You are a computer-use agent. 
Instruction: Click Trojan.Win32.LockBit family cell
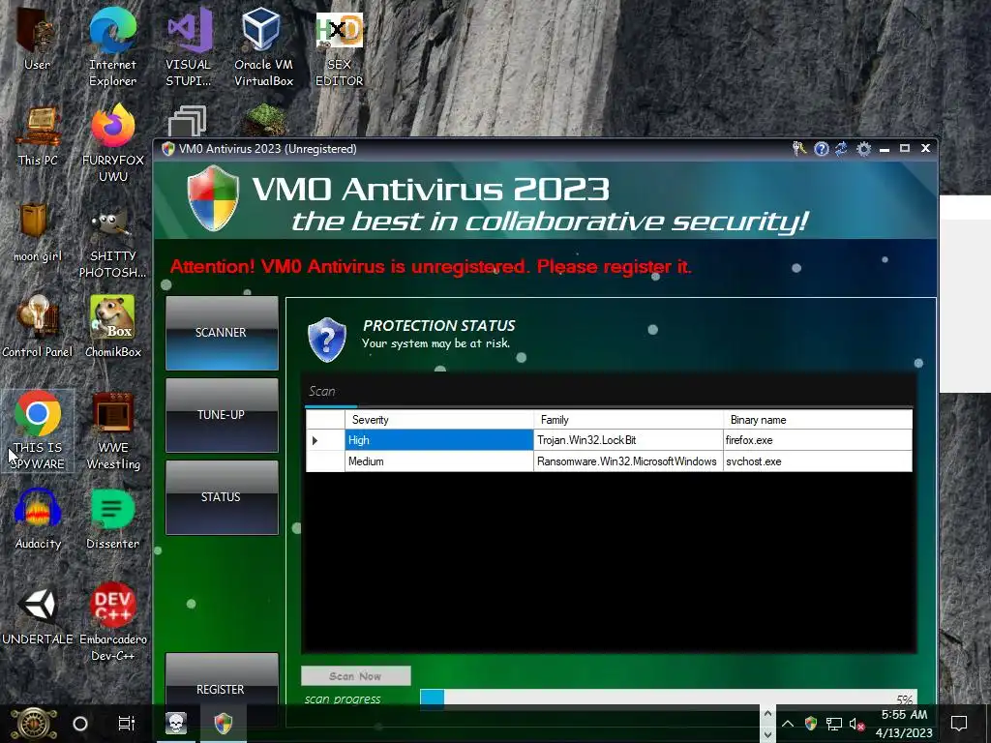tap(629, 440)
